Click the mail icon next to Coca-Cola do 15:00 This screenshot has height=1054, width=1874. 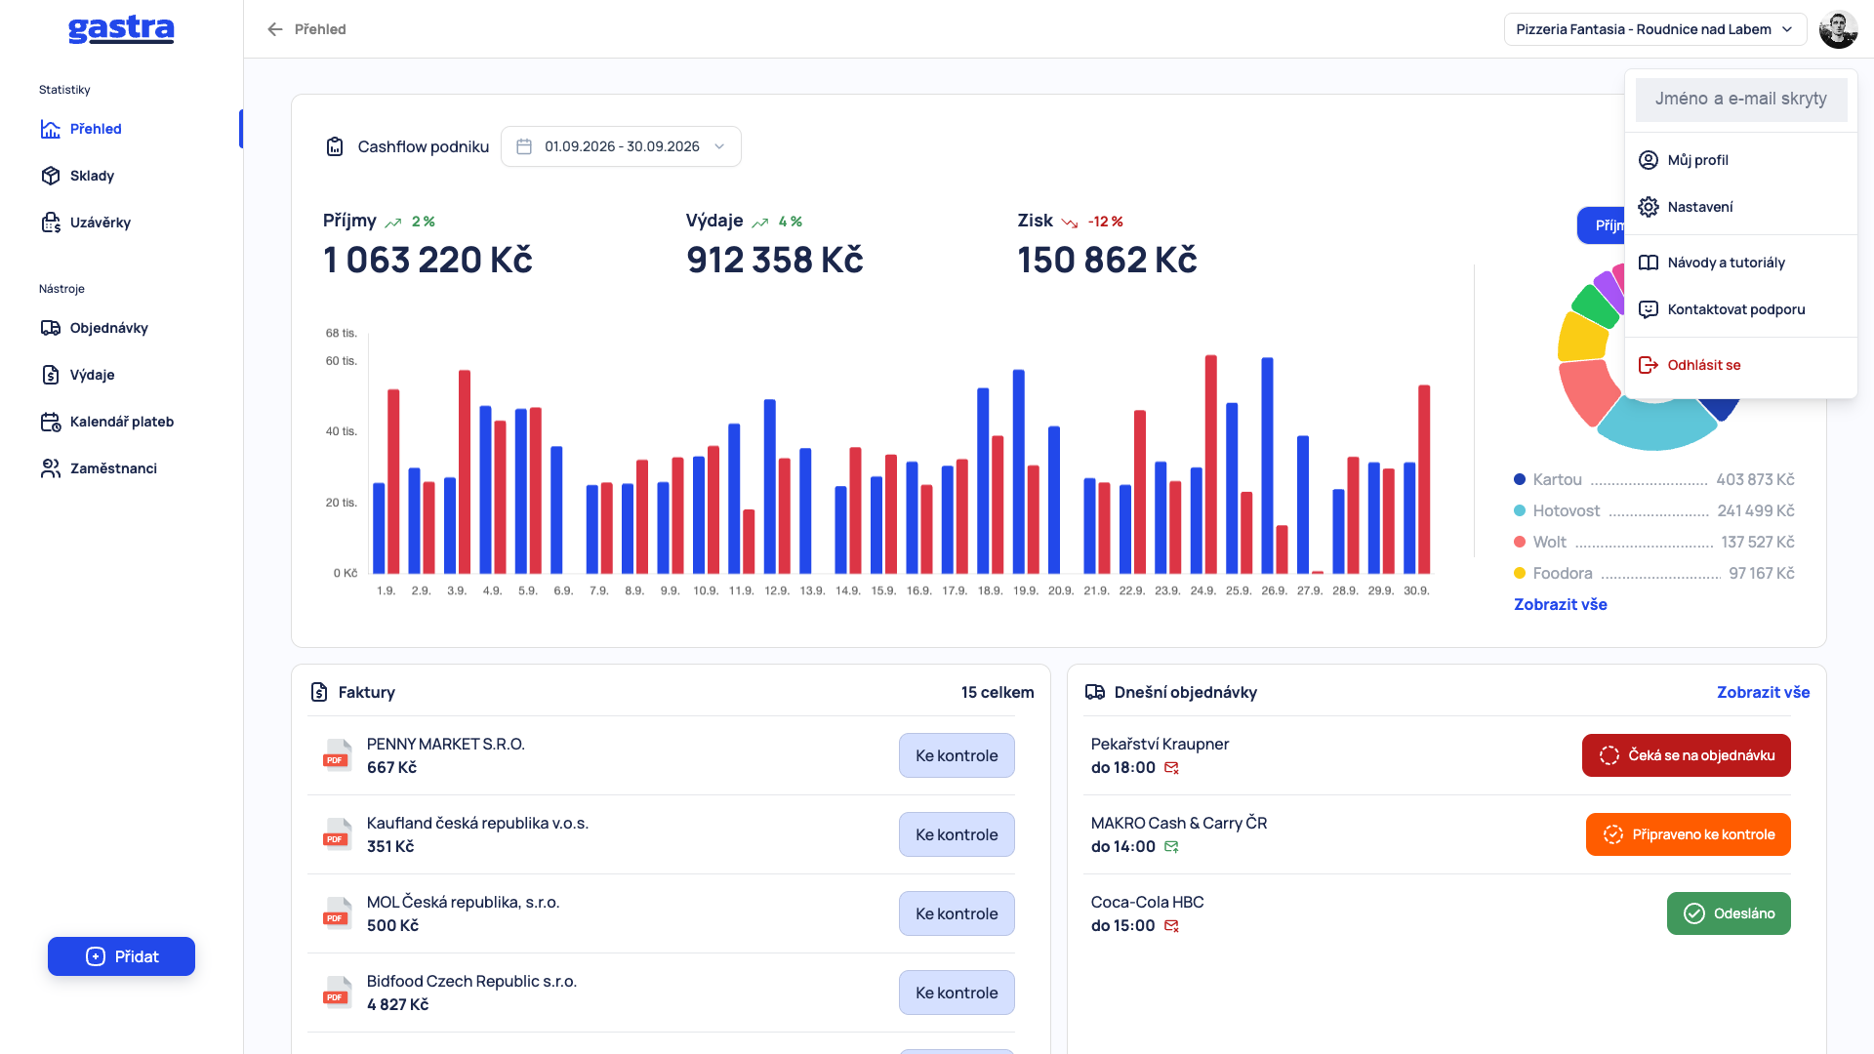point(1171,926)
